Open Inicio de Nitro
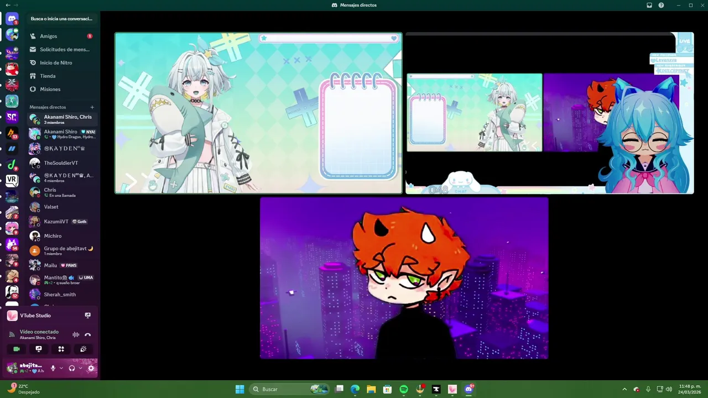708x398 pixels. tap(62, 62)
